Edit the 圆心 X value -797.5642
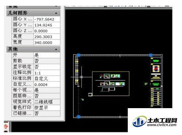182x135 pixels. coord(47,19)
